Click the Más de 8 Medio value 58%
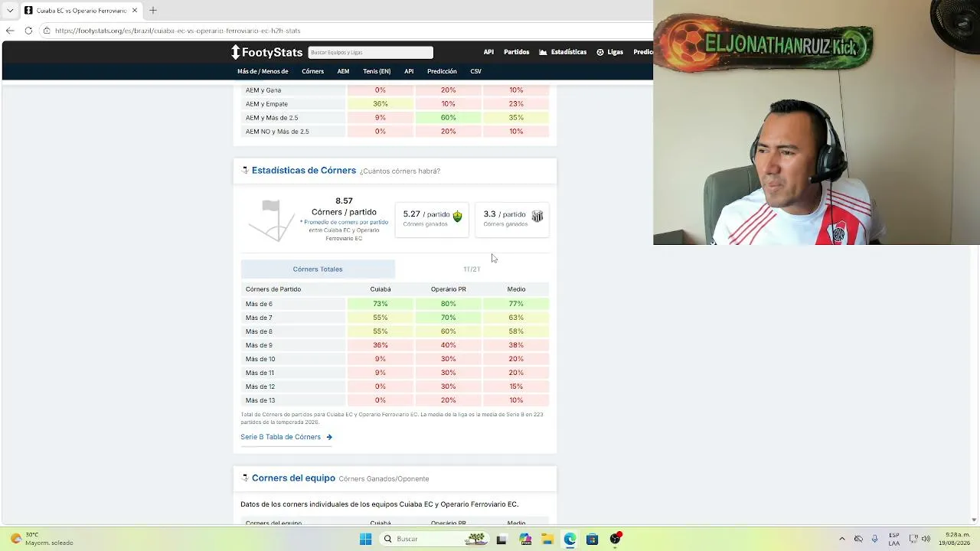The height and width of the screenshot is (551, 980). point(516,331)
